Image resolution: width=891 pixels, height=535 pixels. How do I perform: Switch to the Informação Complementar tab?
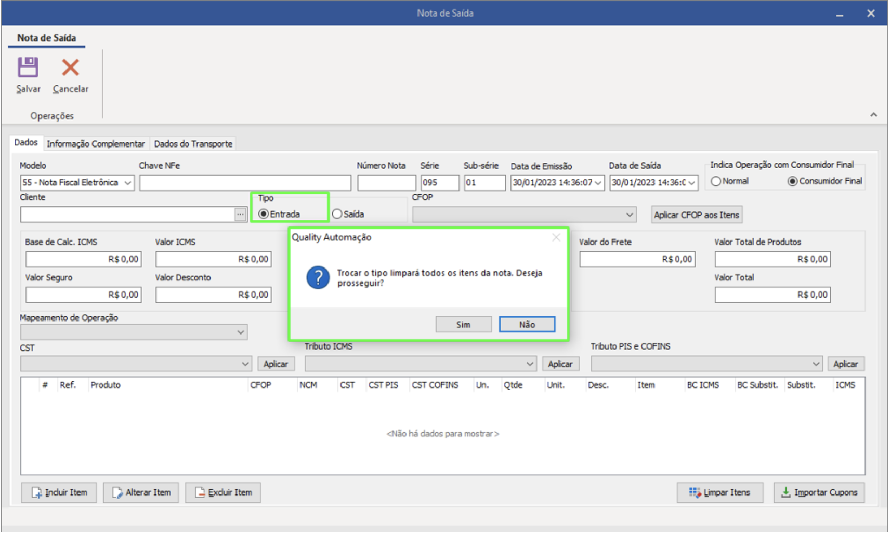(x=96, y=144)
